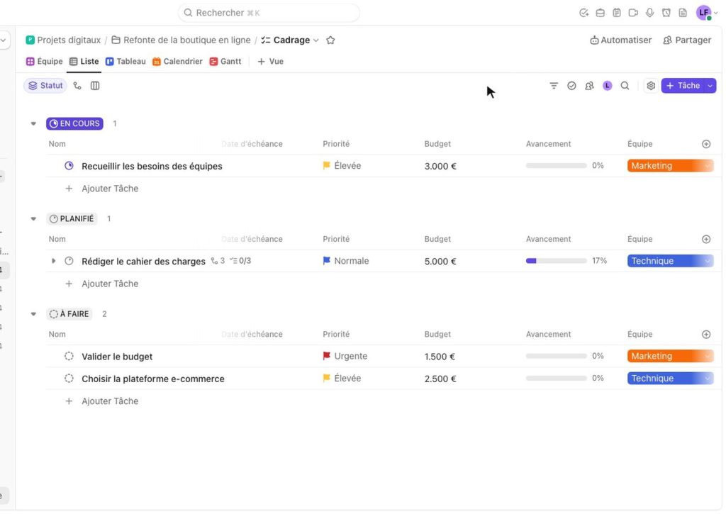Open the alarm clock reminder icon
This screenshot has height=514, width=726.
666,13
